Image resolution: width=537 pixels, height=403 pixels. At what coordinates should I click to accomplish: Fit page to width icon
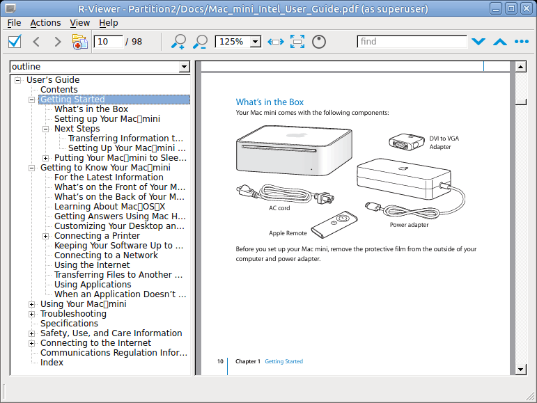coord(276,42)
